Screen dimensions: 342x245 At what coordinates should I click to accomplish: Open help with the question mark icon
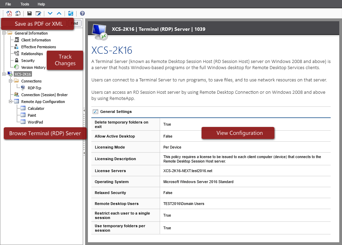click(x=82, y=13)
